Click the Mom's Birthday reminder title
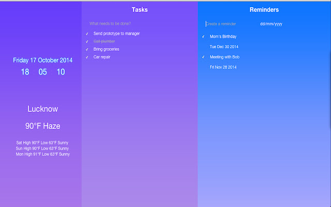331x207 pixels. 223,37
